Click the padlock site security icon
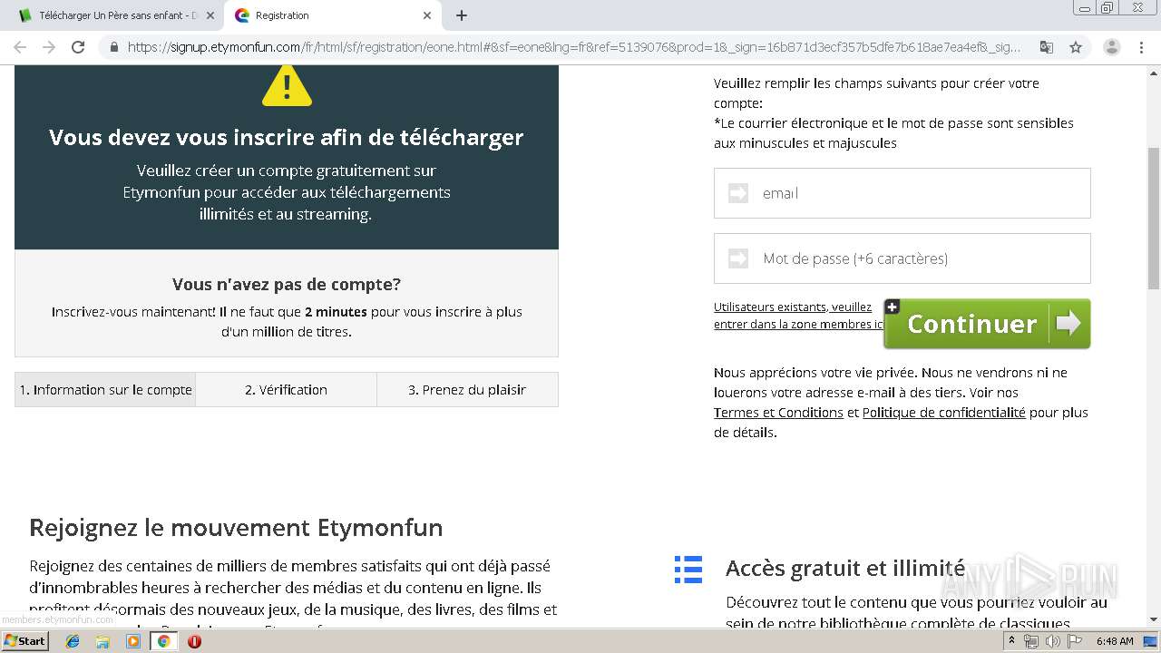Screen dimensions: 1161x653 (x=113, y=47)
